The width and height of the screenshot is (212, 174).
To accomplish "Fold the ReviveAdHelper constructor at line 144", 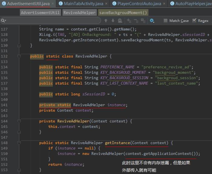I will coord(19,121).
